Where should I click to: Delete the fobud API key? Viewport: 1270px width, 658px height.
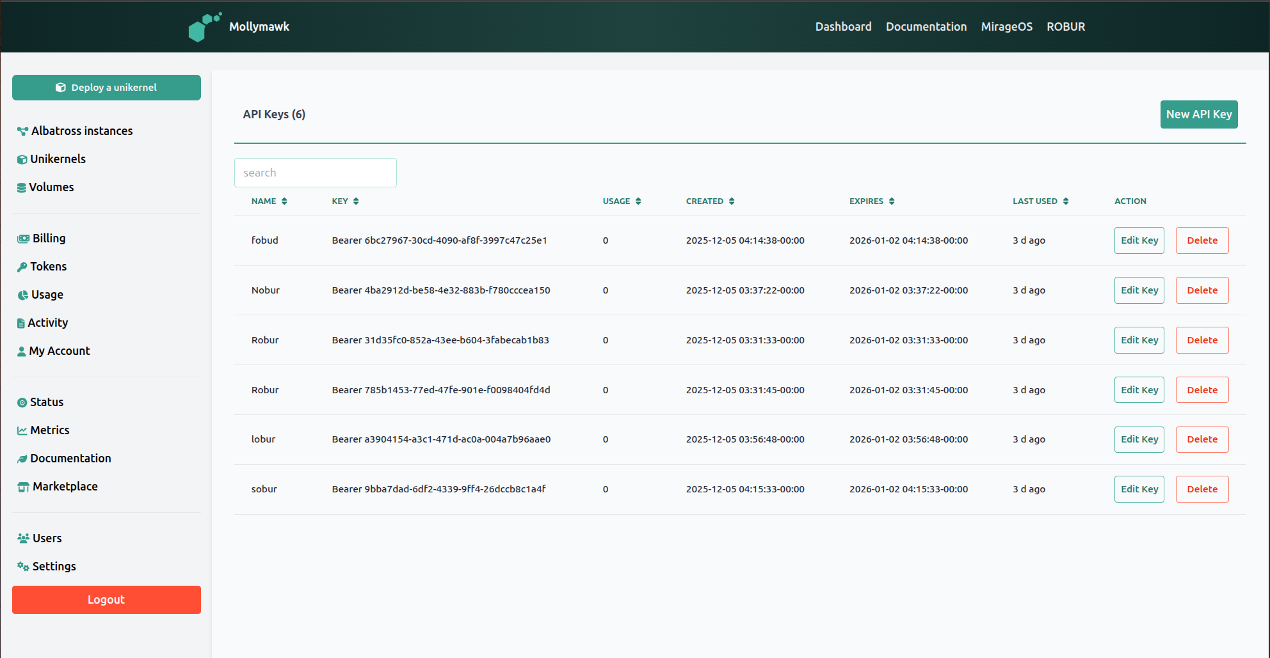click(x=1202, y=240)
